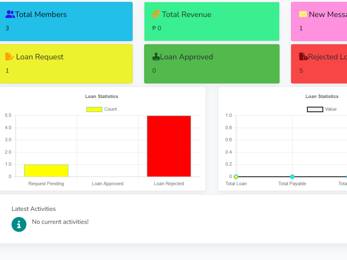This screenshot has height=260, width=347.
Task: Click the Latest Activities heading
Action: (34, 209)
